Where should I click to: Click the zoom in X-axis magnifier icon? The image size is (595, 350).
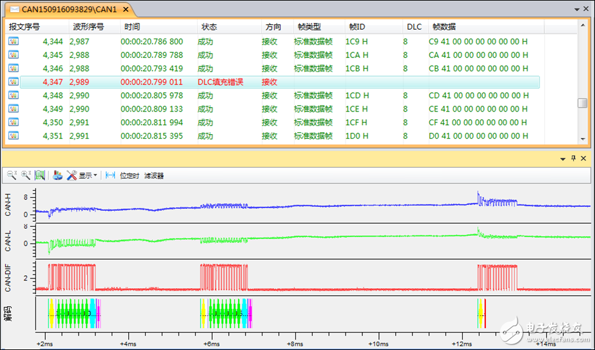[x=26, y=175]
